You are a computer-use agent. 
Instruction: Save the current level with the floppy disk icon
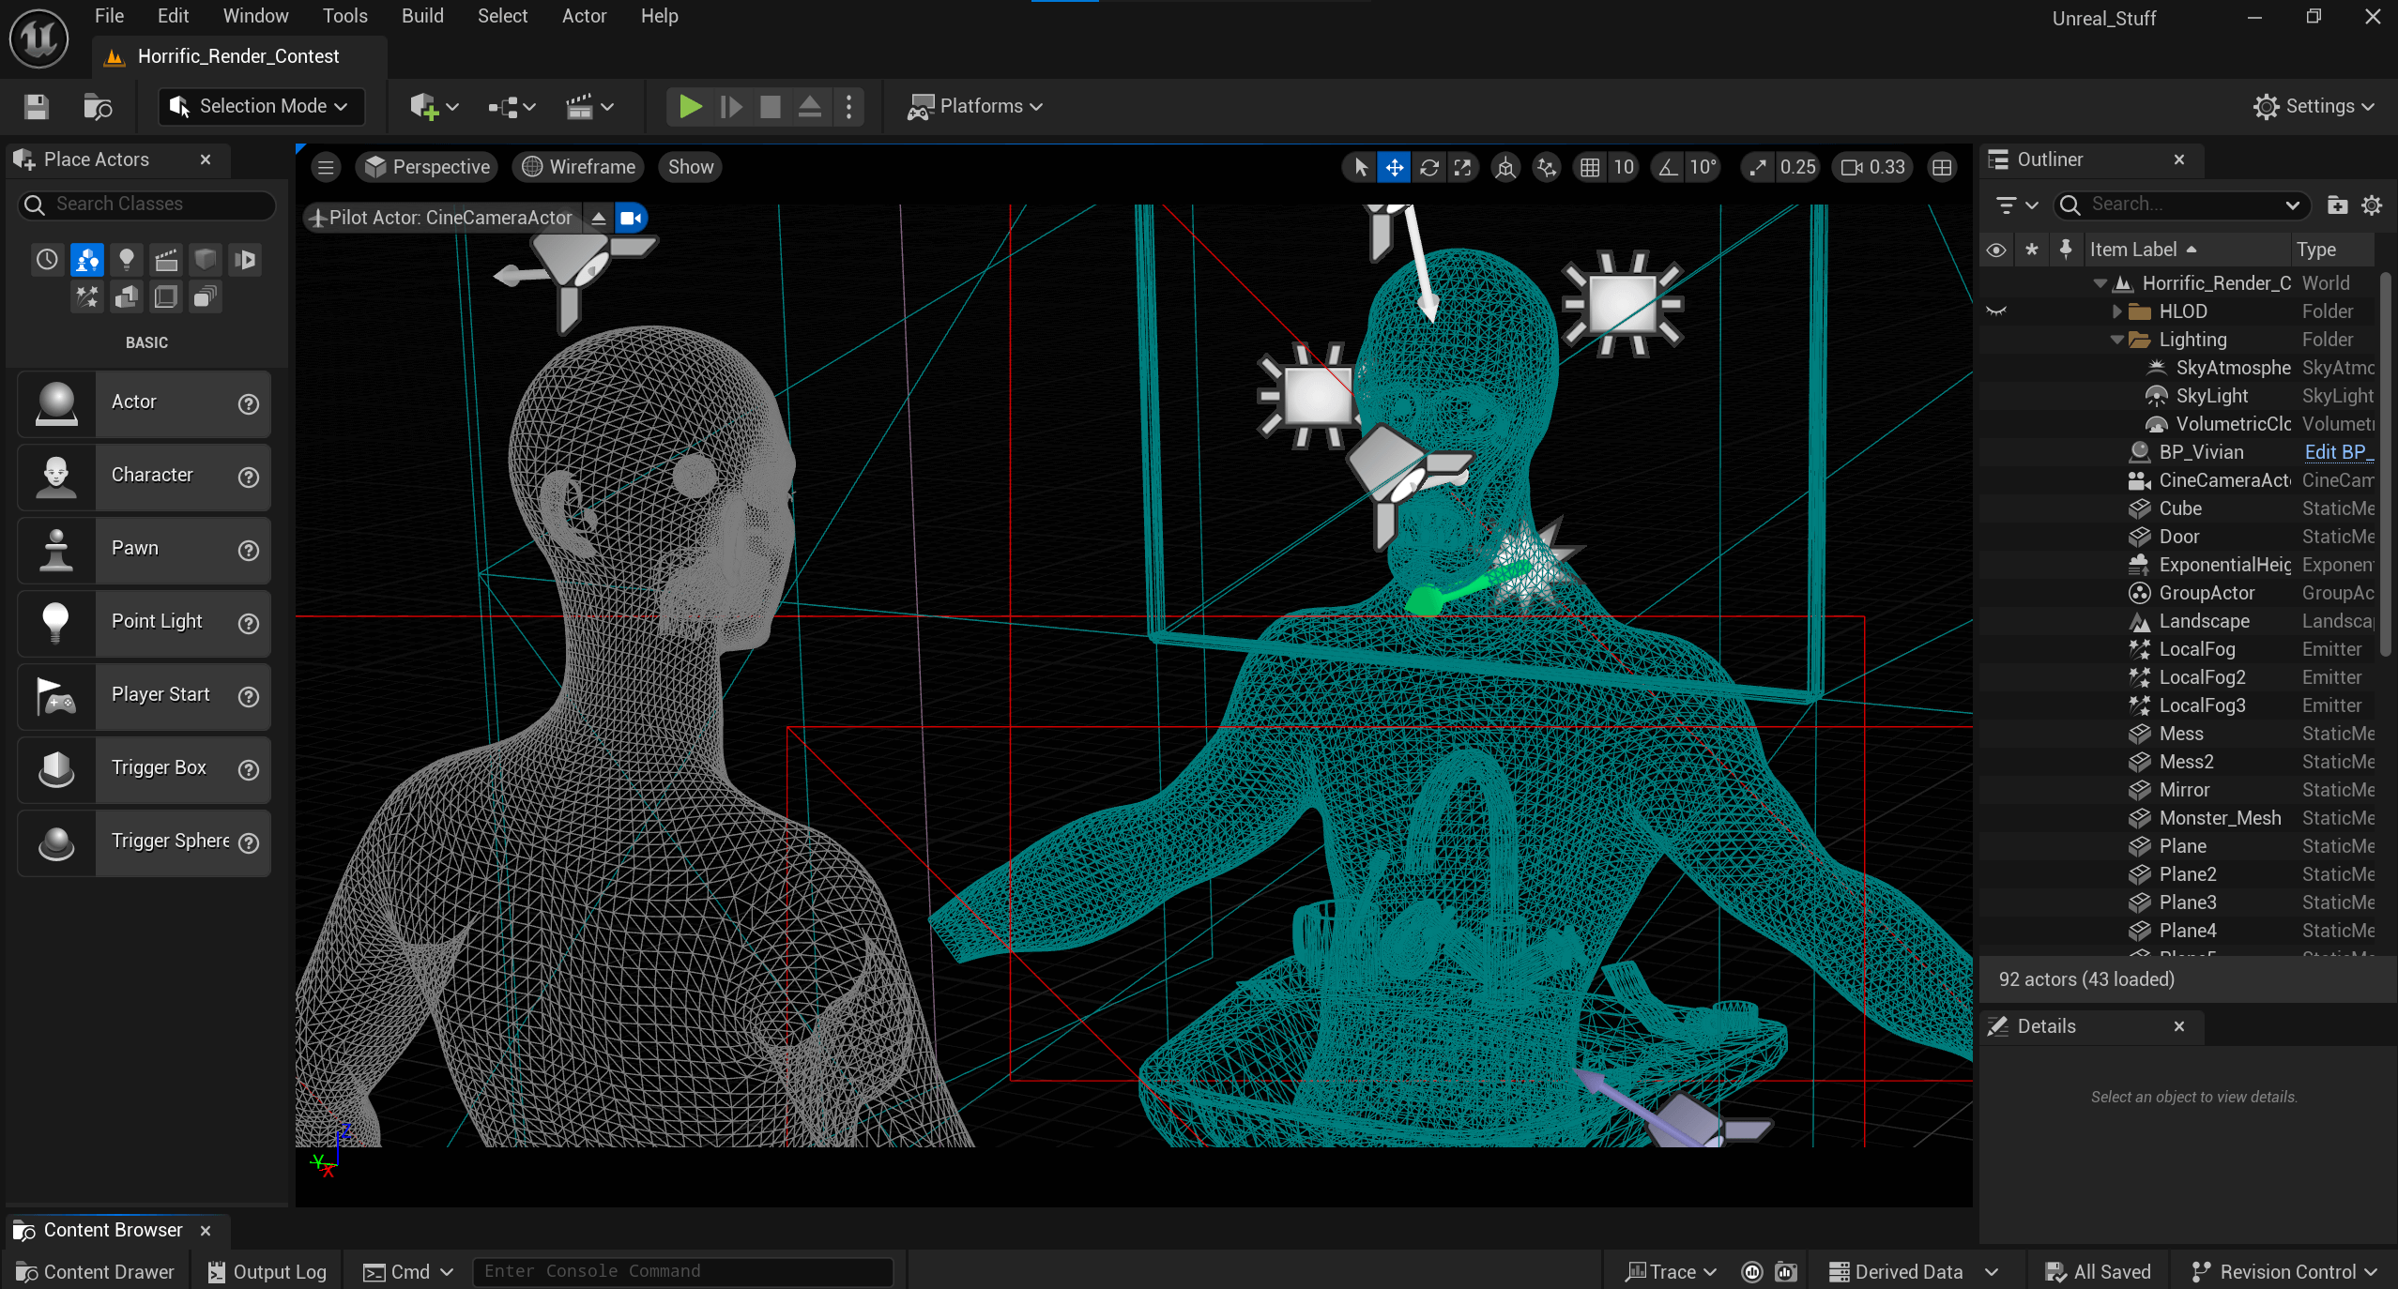37,106
